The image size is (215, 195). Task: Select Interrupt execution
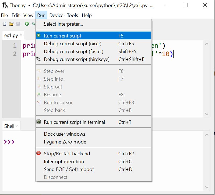pos(93,162)
